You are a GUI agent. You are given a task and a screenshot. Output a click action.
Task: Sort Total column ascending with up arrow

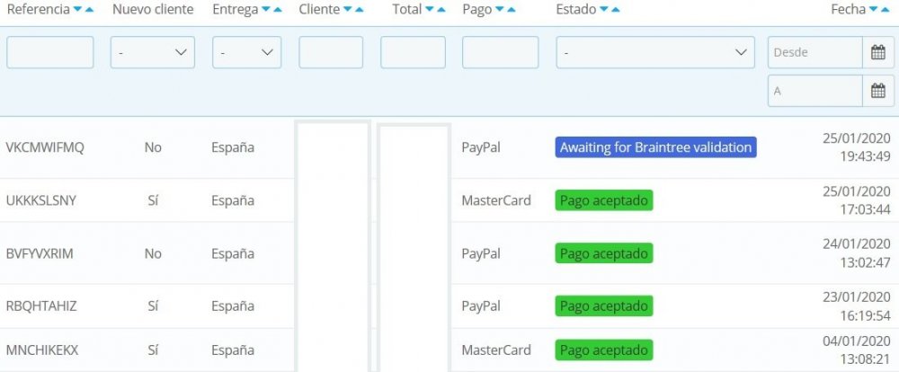pos(441,10)
